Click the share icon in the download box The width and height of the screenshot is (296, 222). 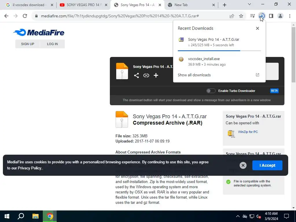point(136,75)
